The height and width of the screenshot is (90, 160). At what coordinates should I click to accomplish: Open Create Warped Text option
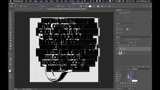pos(94,6)
